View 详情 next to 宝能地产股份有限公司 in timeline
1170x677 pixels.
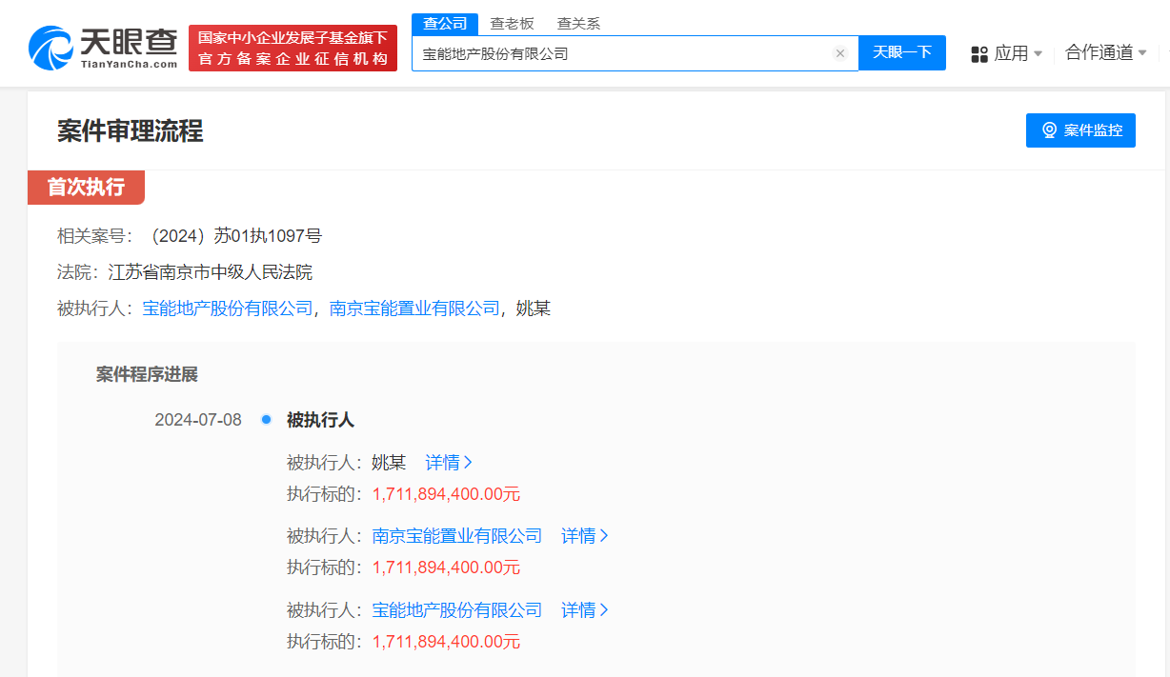(584, 610)
